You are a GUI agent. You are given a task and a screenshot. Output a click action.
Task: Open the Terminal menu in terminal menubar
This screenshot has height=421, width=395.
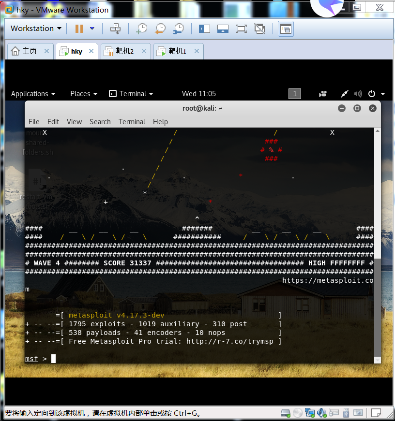tap(132, 122)
